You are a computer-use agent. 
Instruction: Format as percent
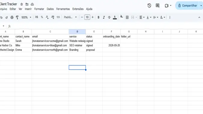42,17
